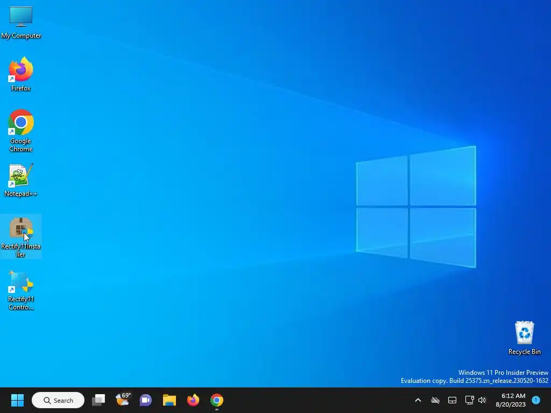Viewport: 551px width, 413px height.
Task: Open the weather widget showing 69°
Action: (123, 400)
